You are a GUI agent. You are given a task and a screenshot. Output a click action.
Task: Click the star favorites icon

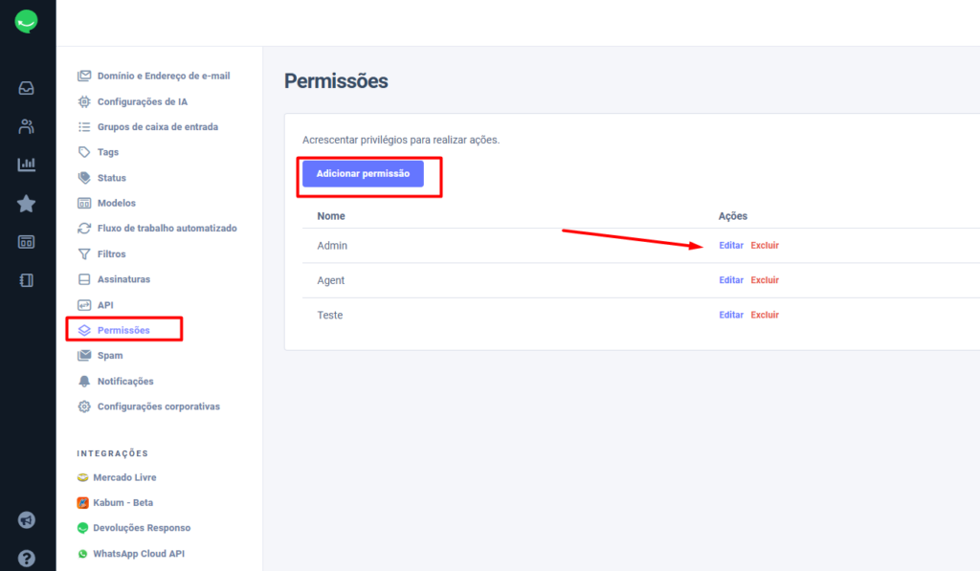(x=26, y=204)
